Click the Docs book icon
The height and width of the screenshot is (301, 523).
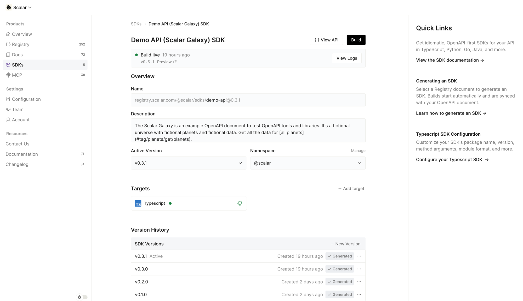[x=8, y=55]
